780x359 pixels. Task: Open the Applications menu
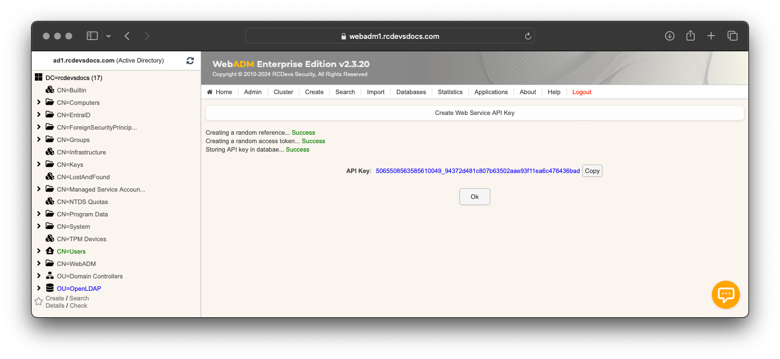[491, 92]
